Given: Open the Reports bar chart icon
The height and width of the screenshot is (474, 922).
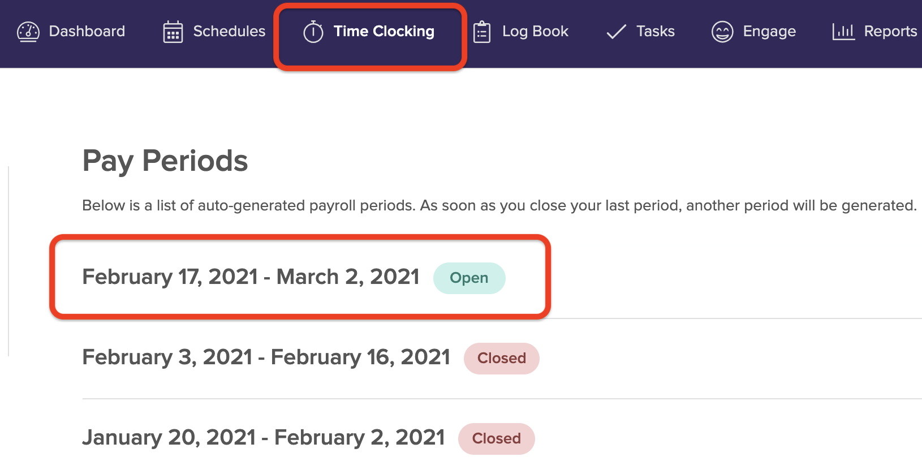Looking at the screenshot, I should [843, 32].
